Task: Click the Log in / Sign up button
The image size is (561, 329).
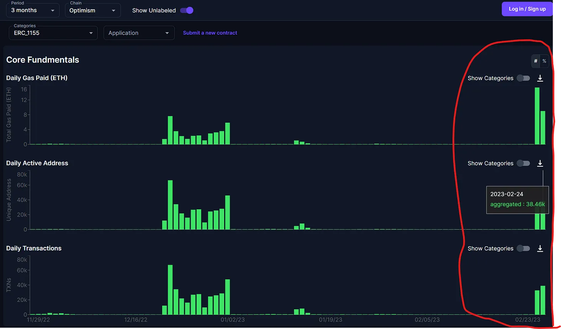Action: tap(527, 9)
